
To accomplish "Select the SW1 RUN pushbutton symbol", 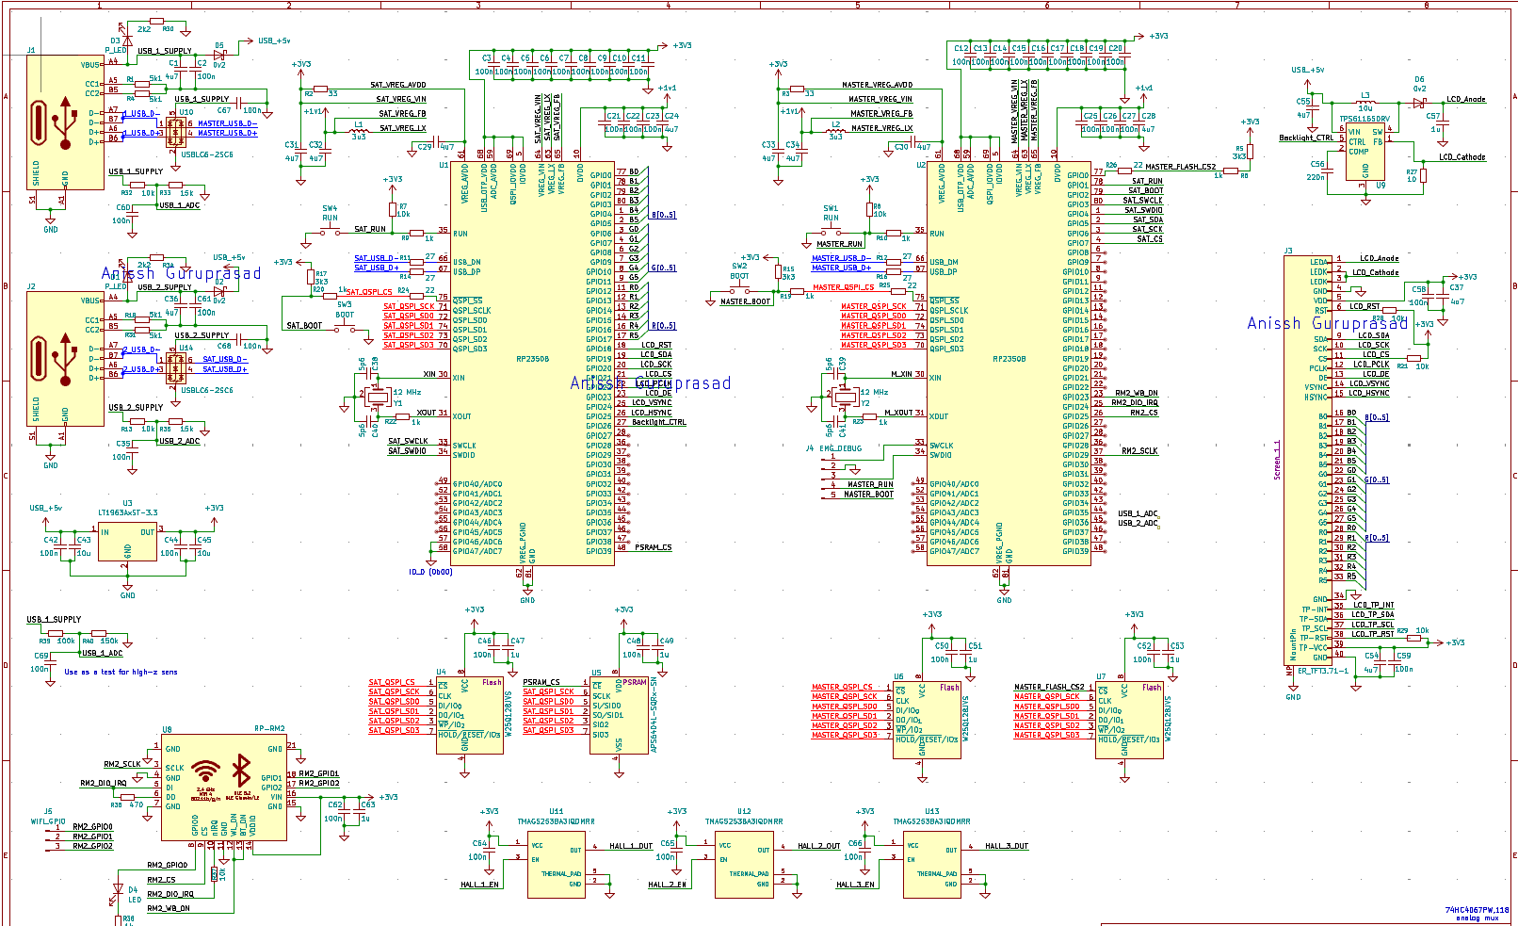I will (x=831, y=230).
